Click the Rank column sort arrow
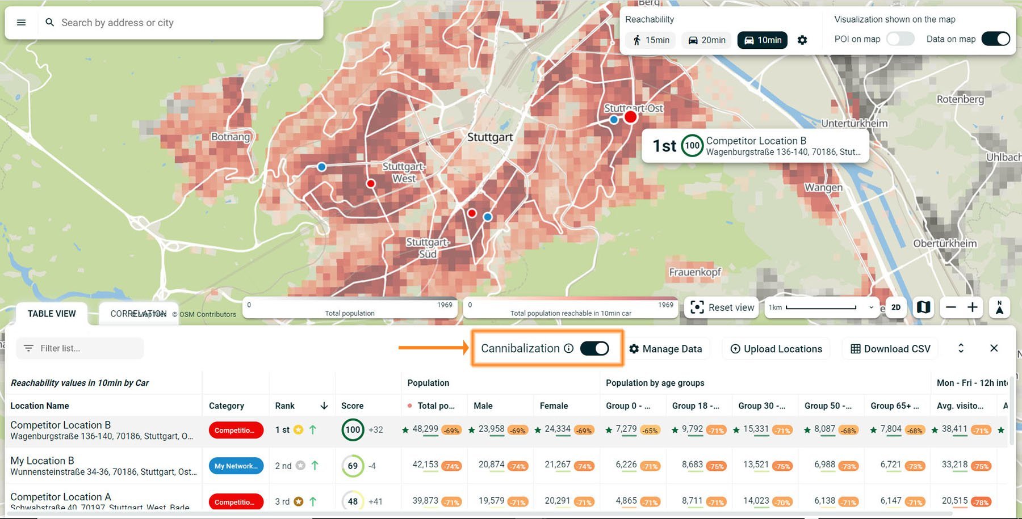The image size is (1022, 519). [323, 406]
